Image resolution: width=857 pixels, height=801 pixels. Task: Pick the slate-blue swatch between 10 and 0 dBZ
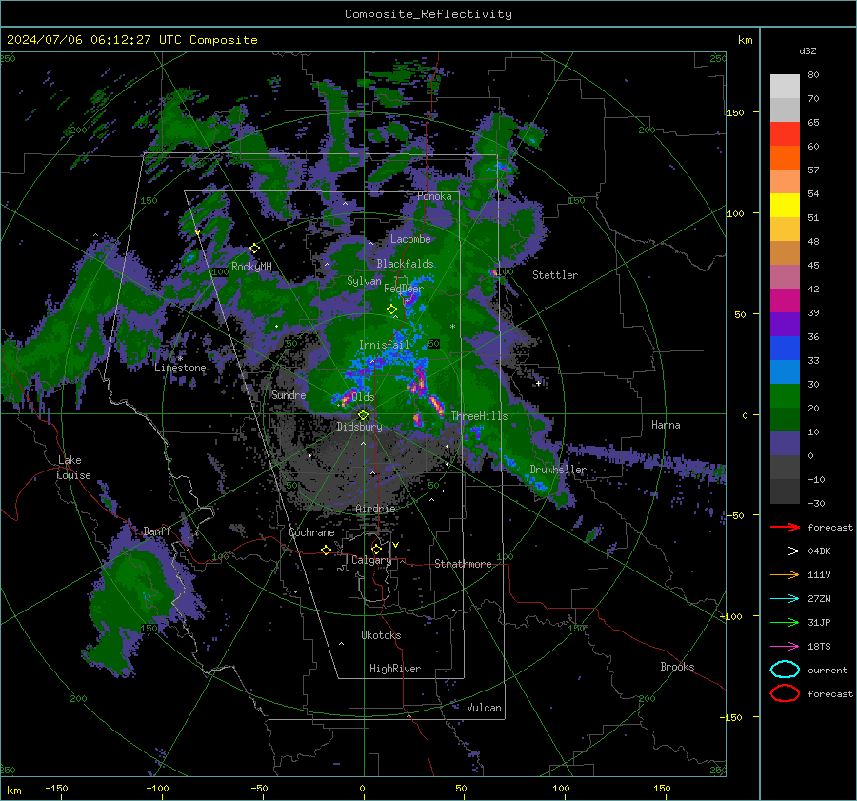click(785, 444)
